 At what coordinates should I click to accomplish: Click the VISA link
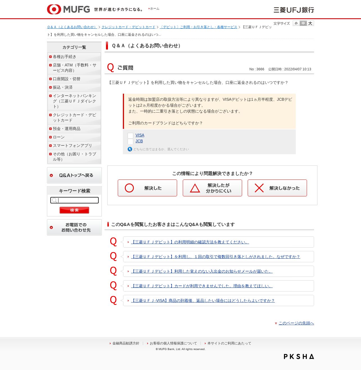coord(140,135)
